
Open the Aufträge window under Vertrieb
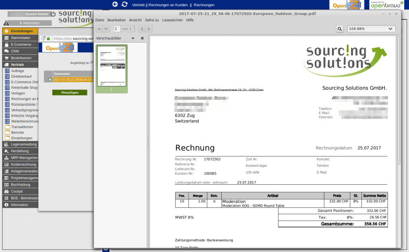[18, 71]
